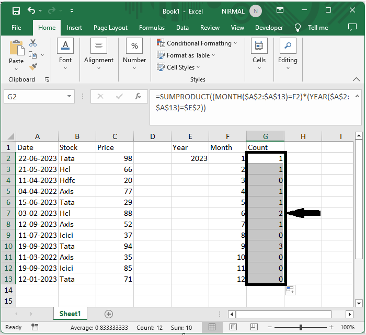Viewport: 366px width, 335px height.
Task: Open the Auto Fill Options icon
Action: coord(290,290)
